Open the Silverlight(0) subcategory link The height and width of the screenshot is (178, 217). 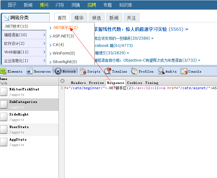tap(65, 62)
